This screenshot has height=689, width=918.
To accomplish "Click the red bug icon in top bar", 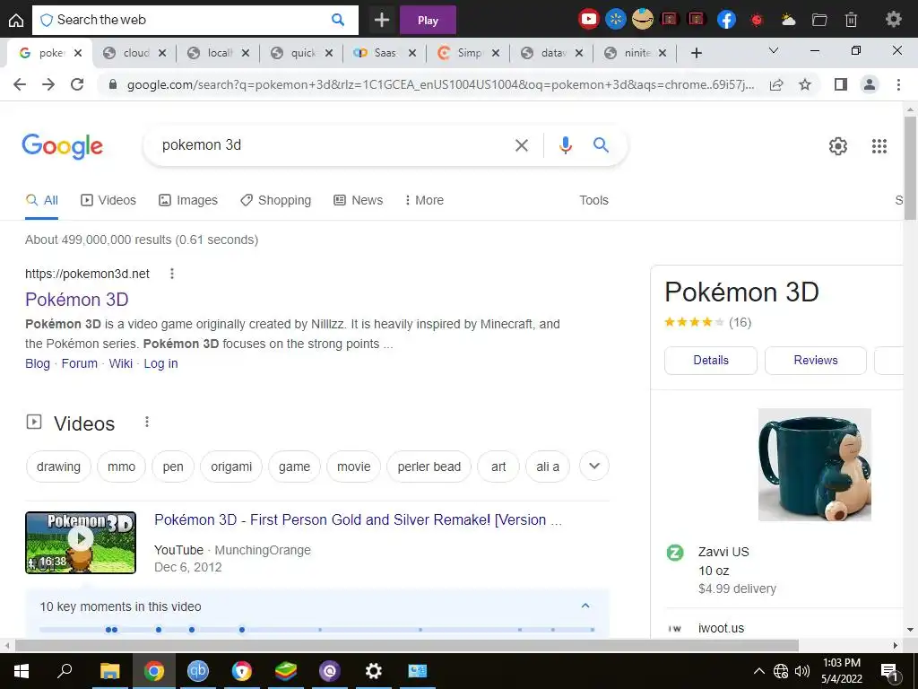I will [757, 20].
